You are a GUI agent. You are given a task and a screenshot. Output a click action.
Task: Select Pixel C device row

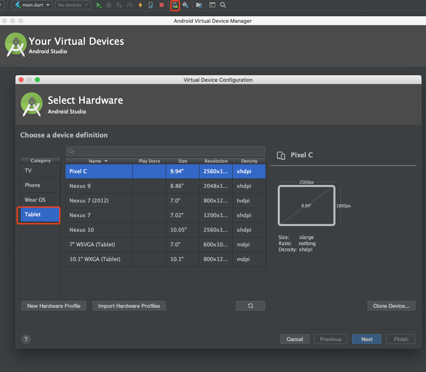point(165,171)
